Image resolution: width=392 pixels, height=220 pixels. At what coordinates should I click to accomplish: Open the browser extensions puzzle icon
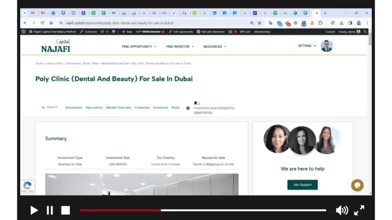pyautogui.click(x=320, y=23)
